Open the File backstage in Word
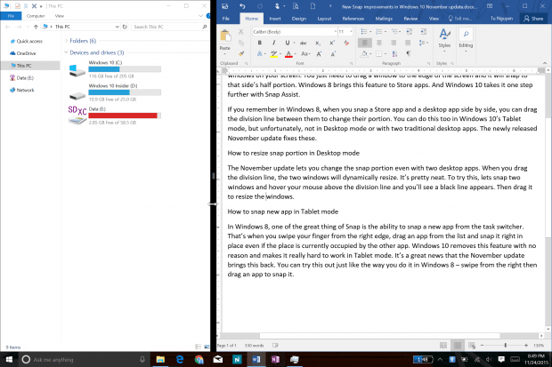This screenshot has height=367, width=552. [226, 19]
